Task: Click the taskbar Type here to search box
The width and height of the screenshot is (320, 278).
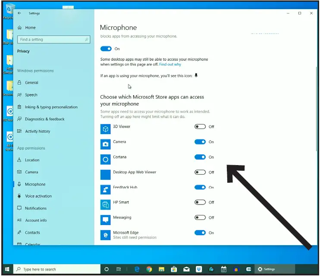Action: click(57, 269)
